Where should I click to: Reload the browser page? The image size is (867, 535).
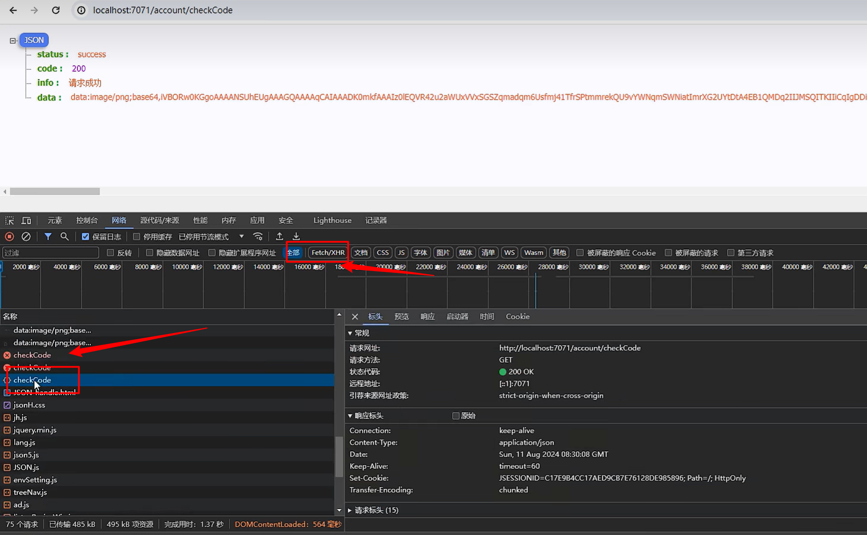coord(56,10)
